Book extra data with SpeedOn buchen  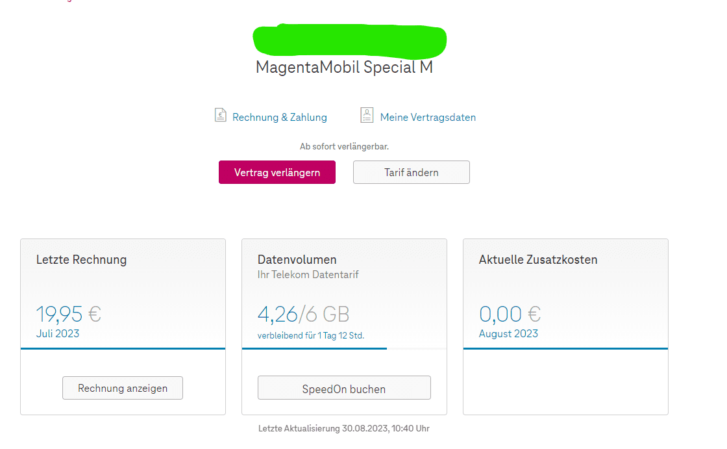(344, 389)
